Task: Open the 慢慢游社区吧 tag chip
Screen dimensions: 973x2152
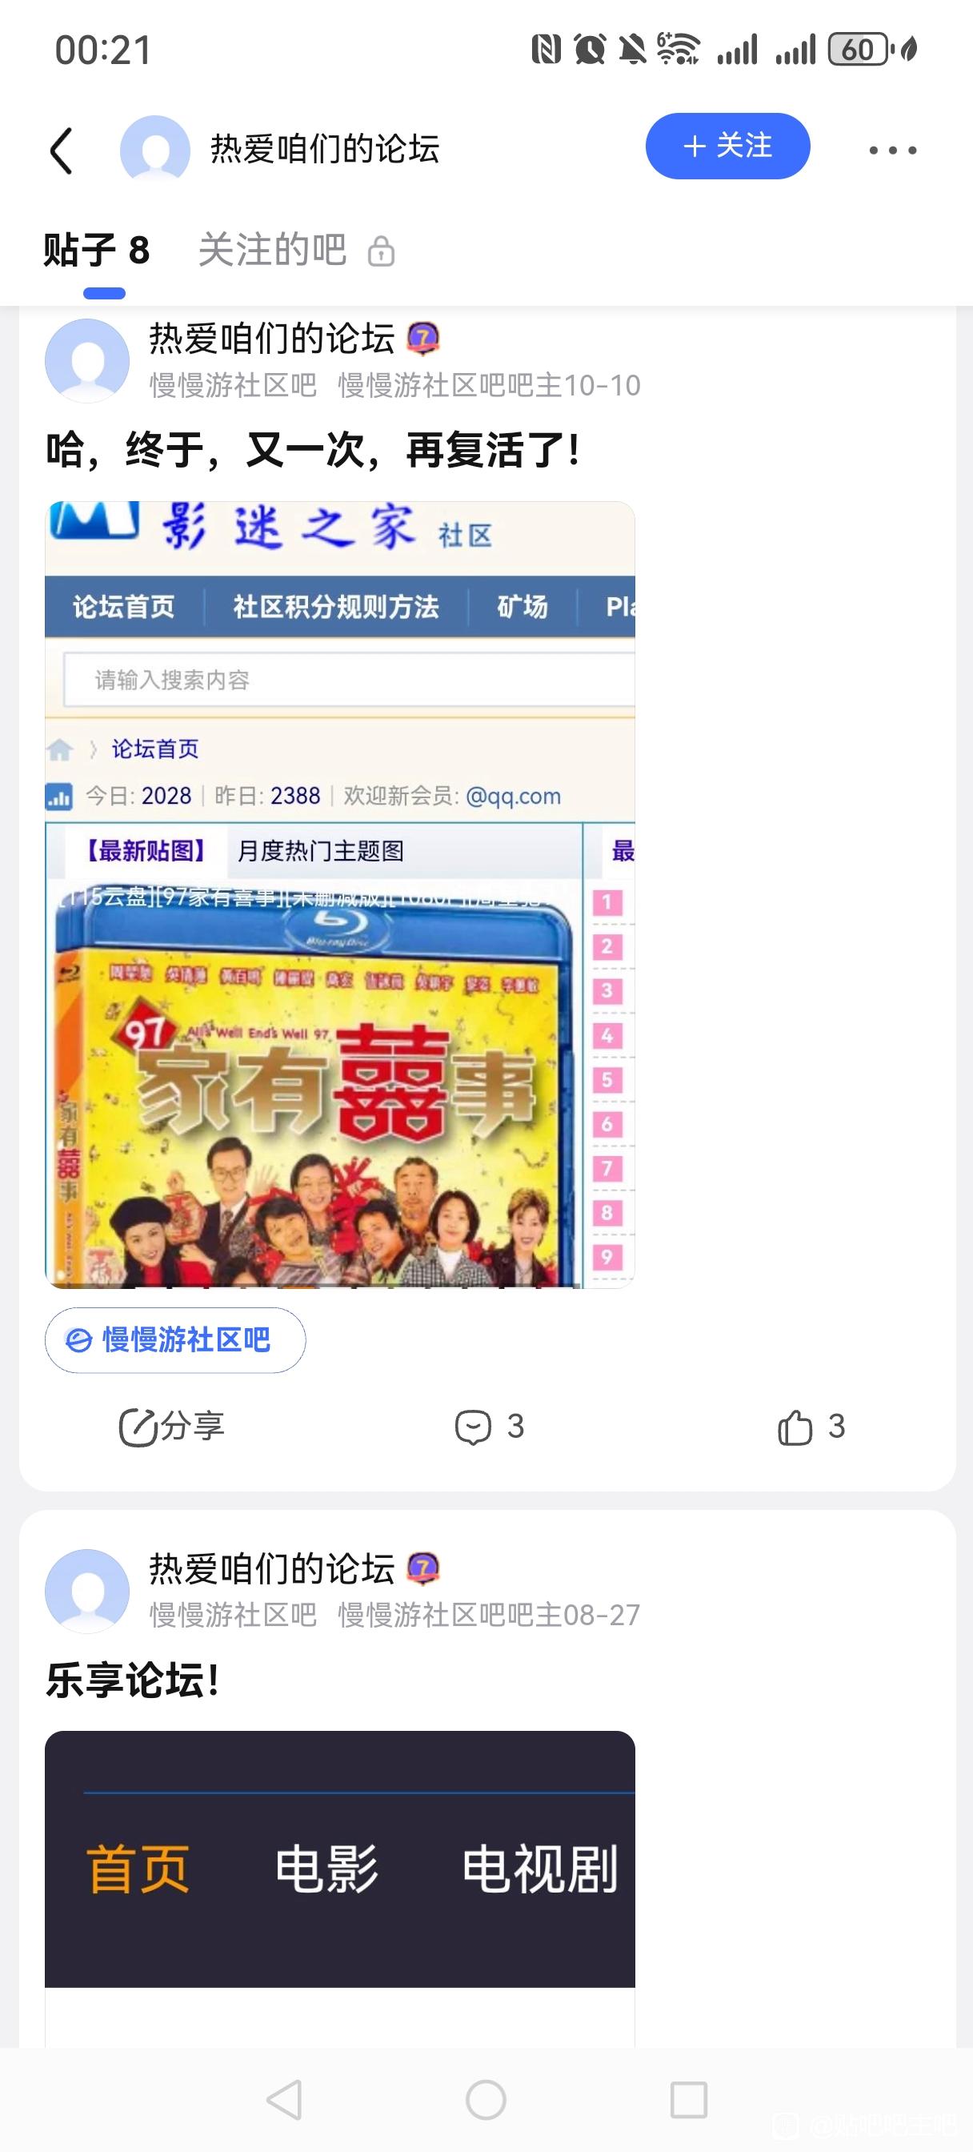Action: point(175,1340)
